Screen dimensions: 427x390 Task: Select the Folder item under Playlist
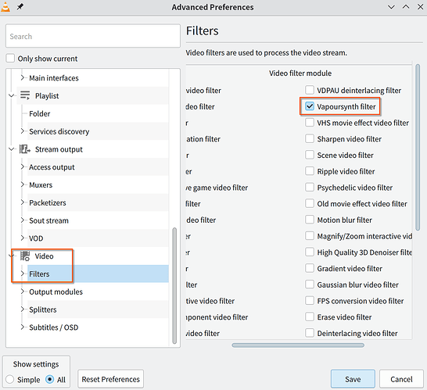pos(39,113)
